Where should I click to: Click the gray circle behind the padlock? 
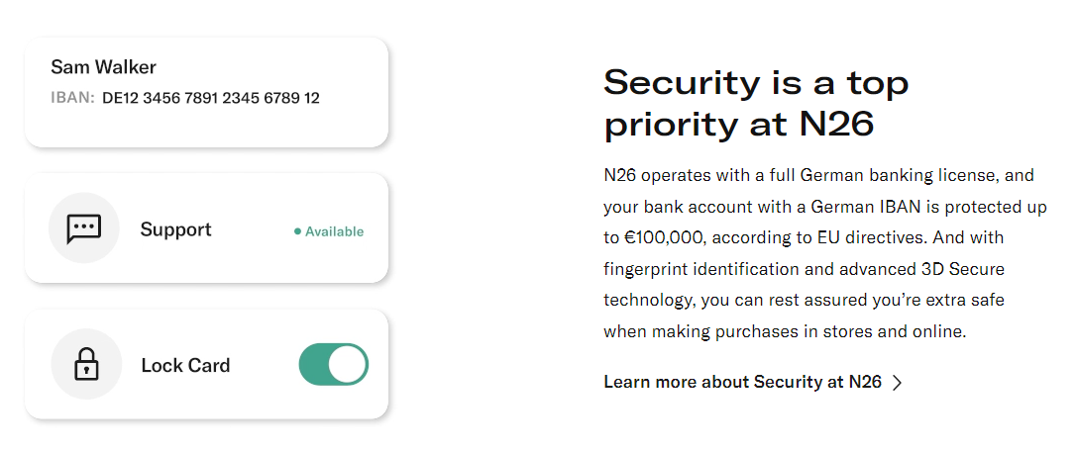86,364
